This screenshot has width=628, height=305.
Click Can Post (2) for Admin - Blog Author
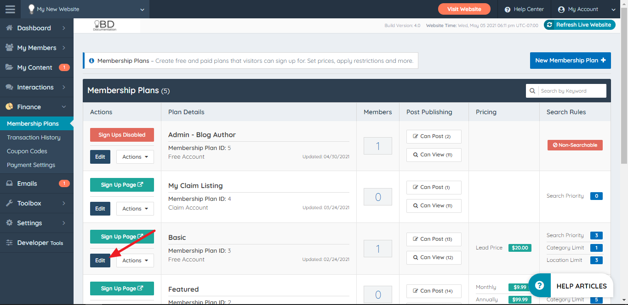(434, 136)
